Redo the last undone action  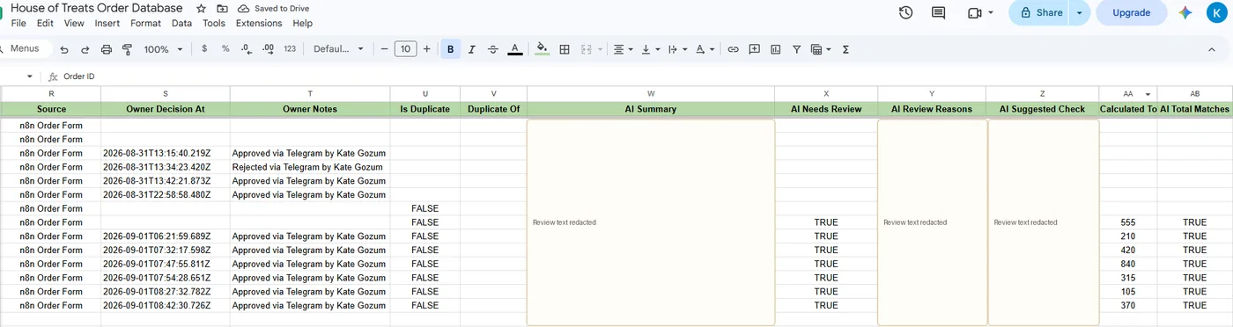click(85, 49)
